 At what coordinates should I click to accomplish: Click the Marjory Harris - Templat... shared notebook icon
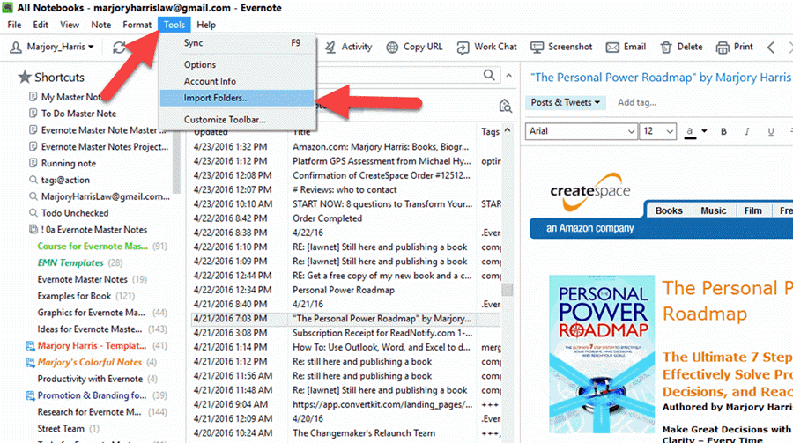pos(30,346)
